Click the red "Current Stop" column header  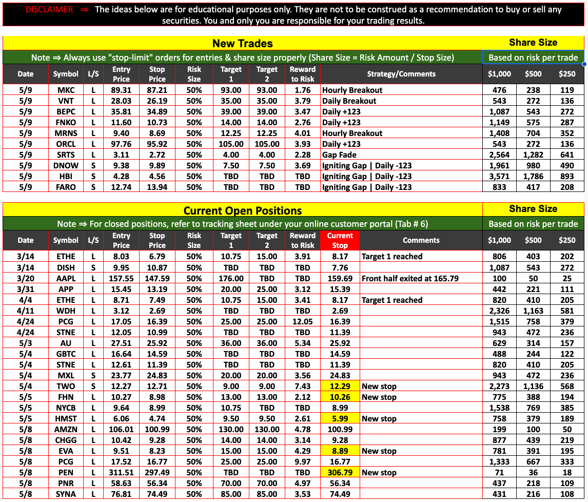tap(340, 240)
